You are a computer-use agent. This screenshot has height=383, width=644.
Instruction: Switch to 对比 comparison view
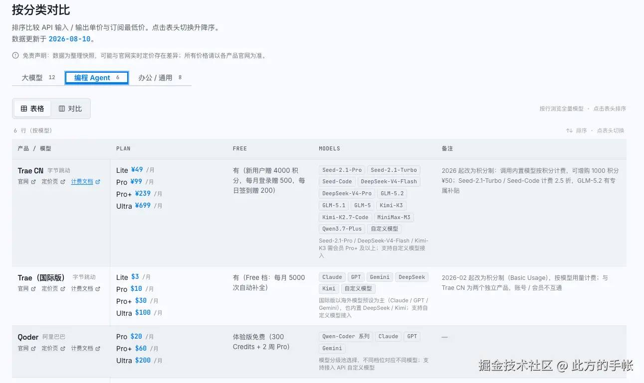pos(70,109)
